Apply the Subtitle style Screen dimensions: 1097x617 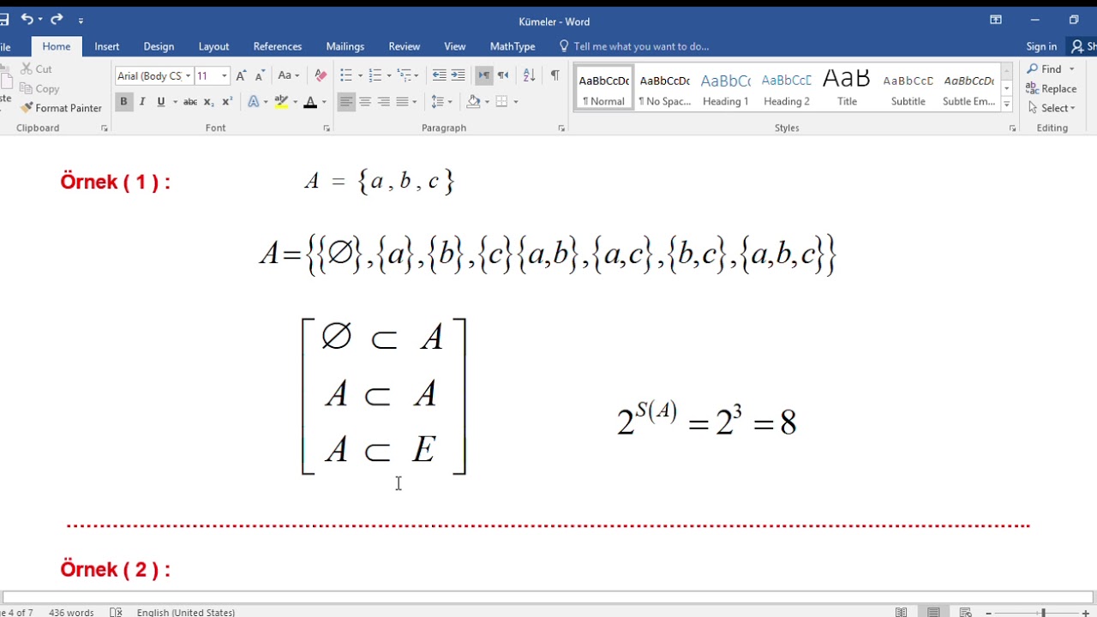click(908, 88)
